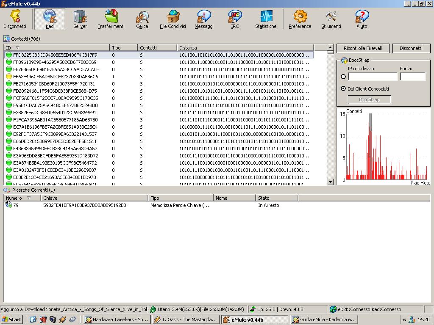The height and width of the screenshot is (325, 434).
Task: Open the Kad toolbar view
Action: coord(50,19)
